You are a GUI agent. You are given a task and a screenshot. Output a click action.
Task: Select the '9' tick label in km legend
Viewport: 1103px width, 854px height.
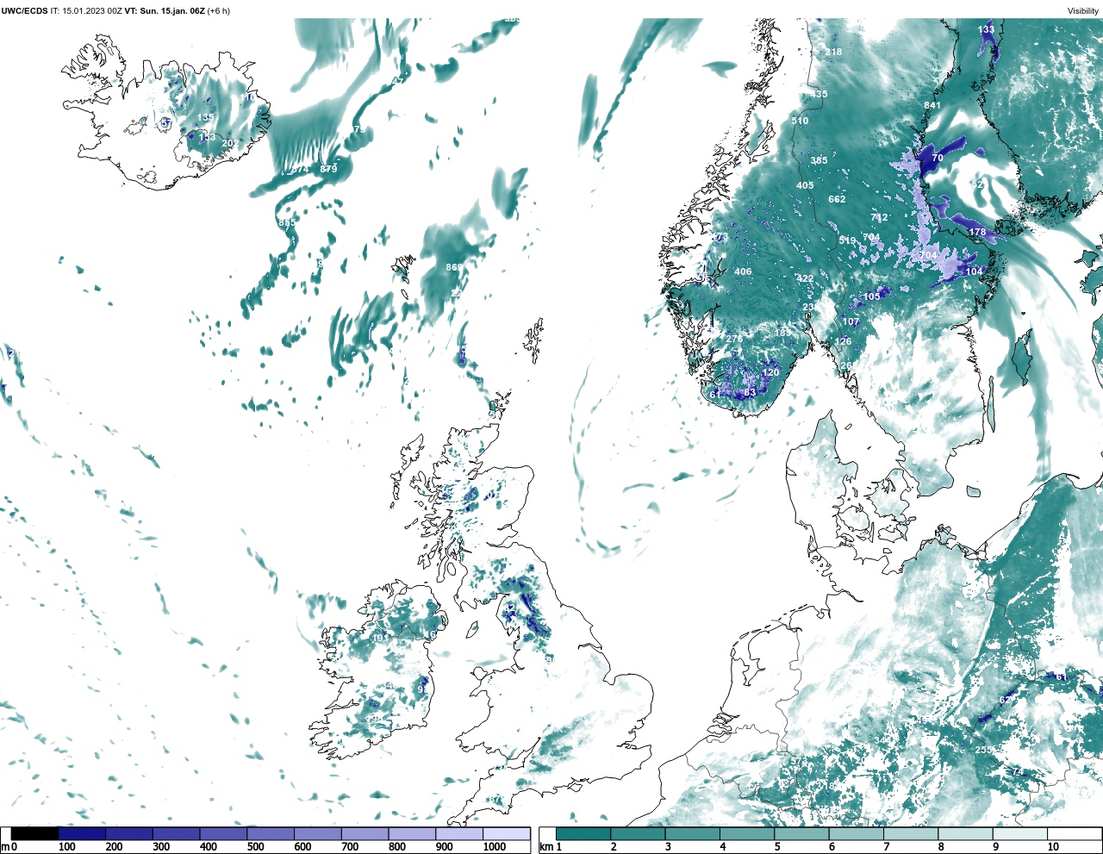pos(995,847)
